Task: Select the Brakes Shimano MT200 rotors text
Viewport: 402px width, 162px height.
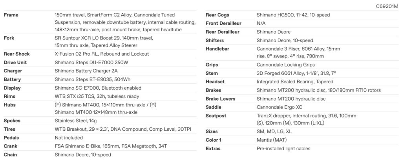Action: 319,90
